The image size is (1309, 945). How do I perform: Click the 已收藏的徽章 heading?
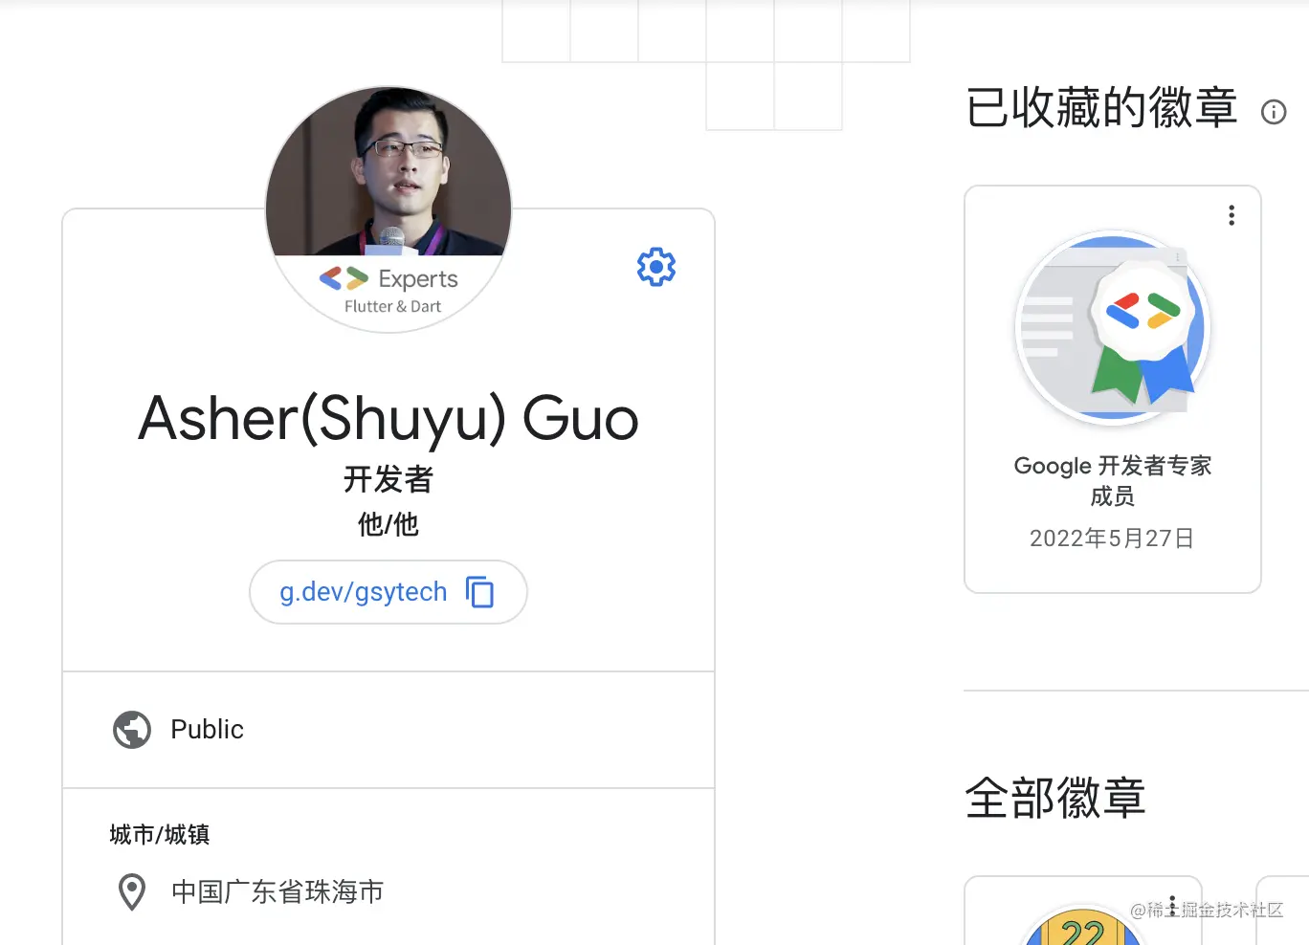(1101, 107)
